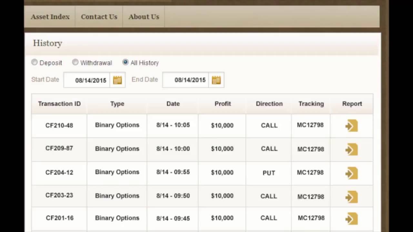The height and width of the screenshot is (232, 413).
Task: Click the End Date input field
Action: pyautogui.click(x=186, y=80)
